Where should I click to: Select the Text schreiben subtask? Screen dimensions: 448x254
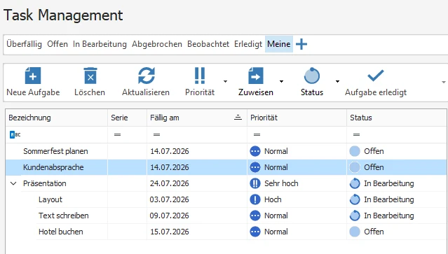pos(63,216)
